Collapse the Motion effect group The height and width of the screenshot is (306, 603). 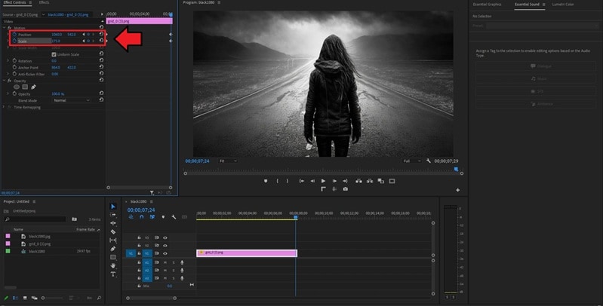[x=5, y=28]
